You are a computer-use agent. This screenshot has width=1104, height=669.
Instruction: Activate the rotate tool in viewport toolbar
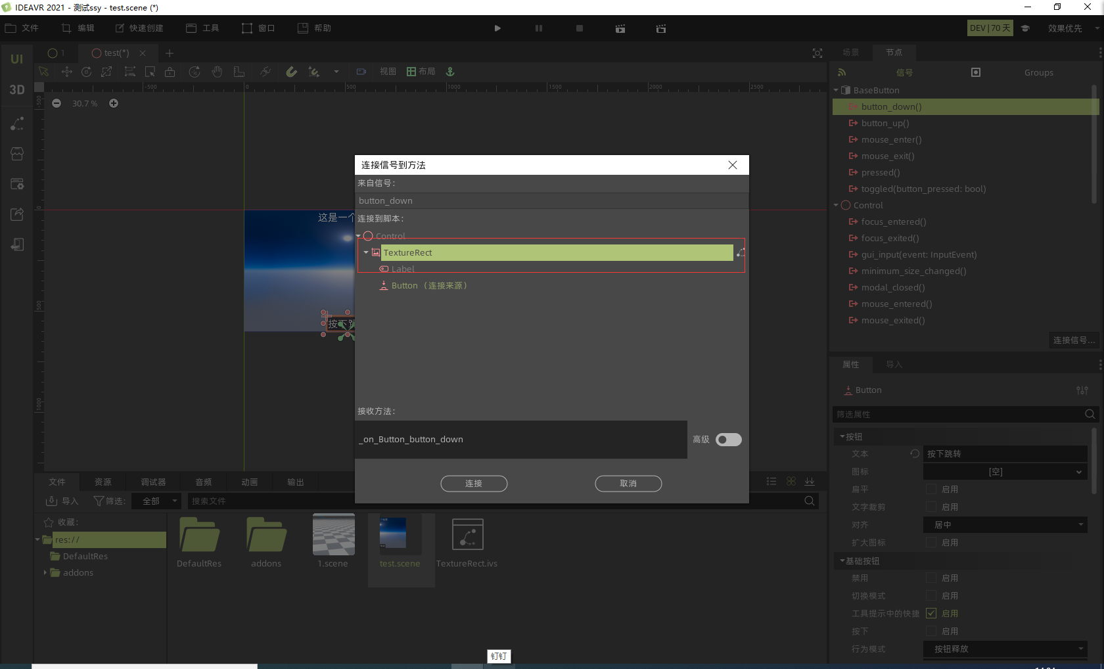tap(86, 72)
